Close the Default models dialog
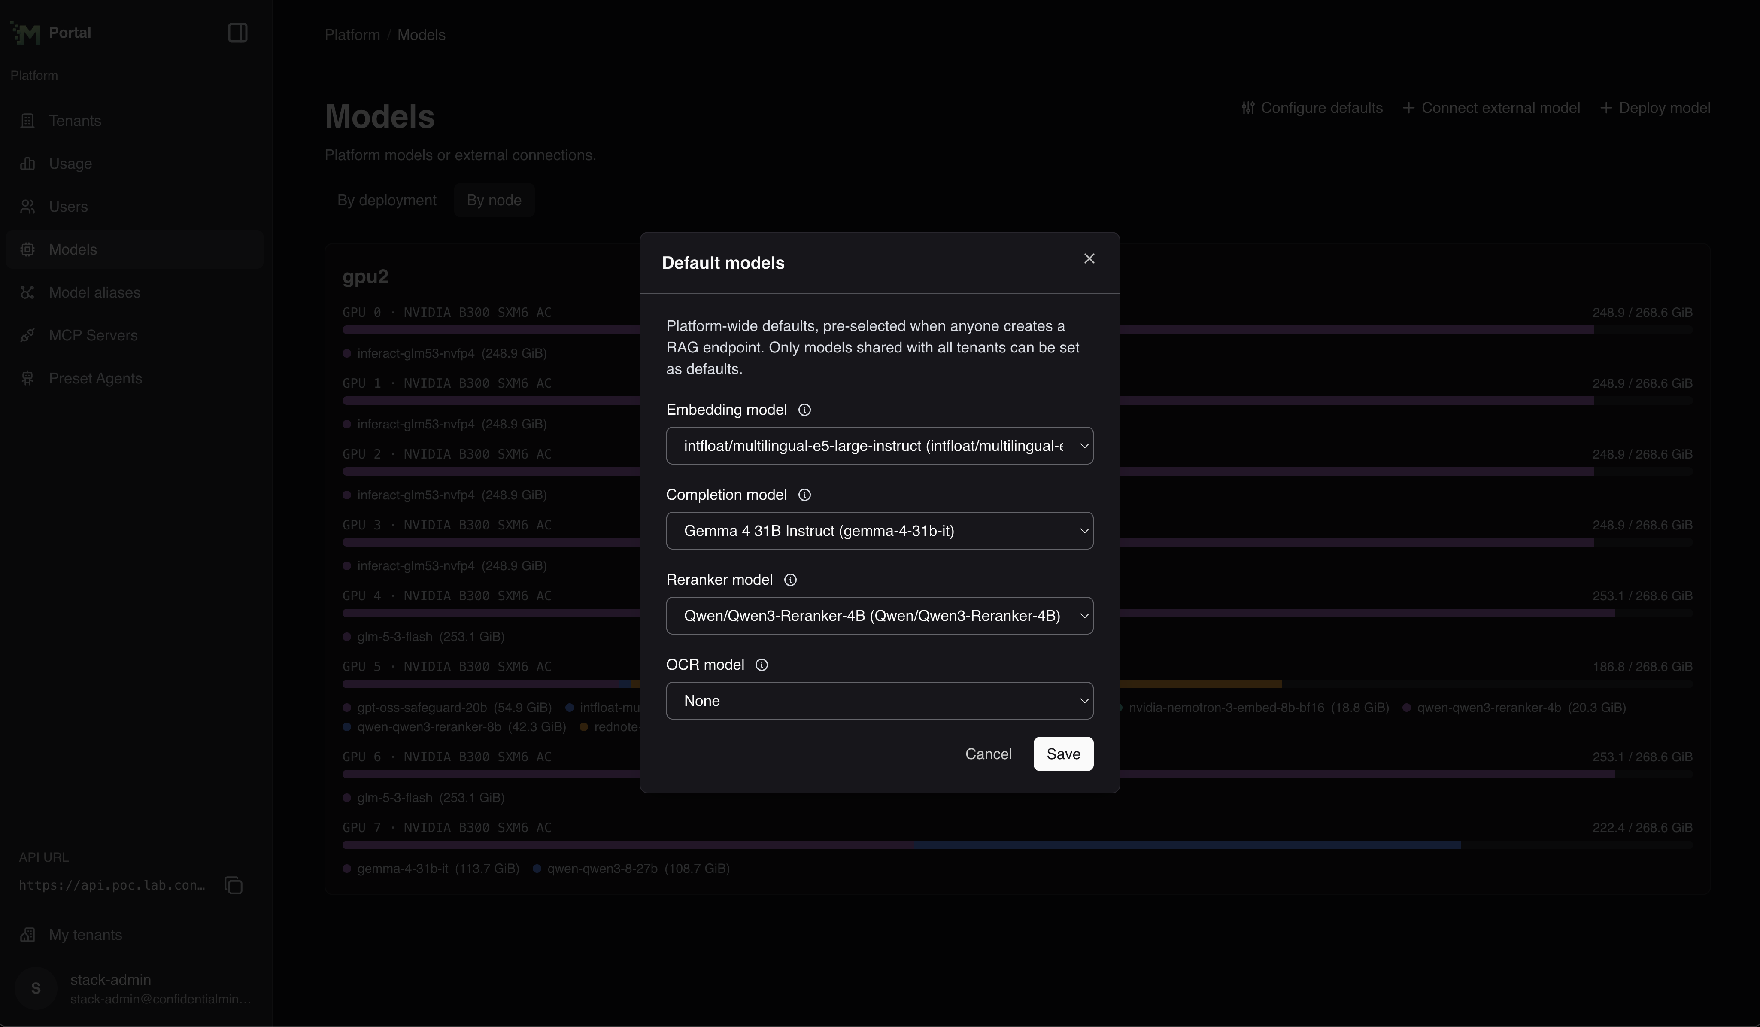Image resolution: width=1760 pixels, height=1027 pixels. pos(1089,258)
